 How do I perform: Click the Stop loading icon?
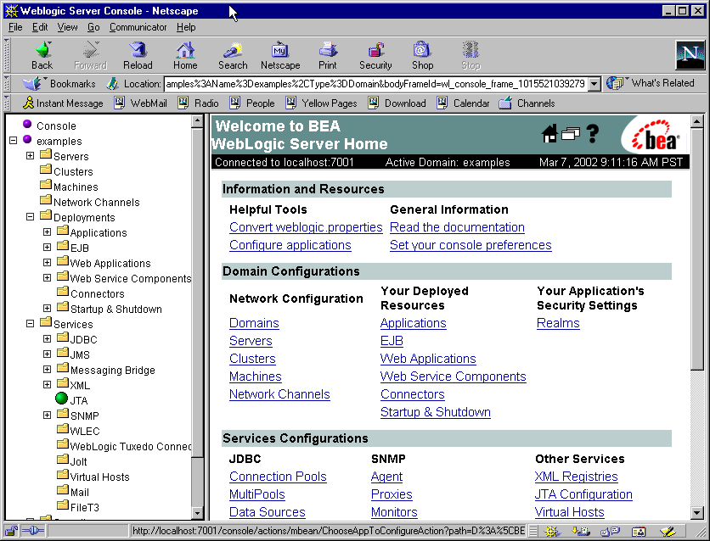[x=471, y=56]
